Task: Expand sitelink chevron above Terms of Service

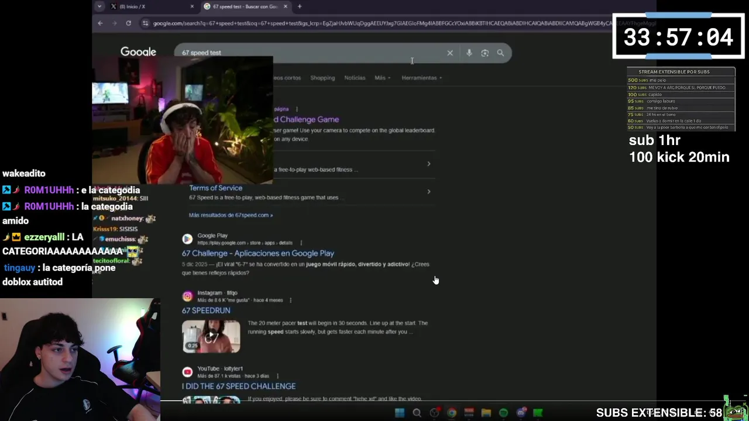Action: tap(429, 164)
